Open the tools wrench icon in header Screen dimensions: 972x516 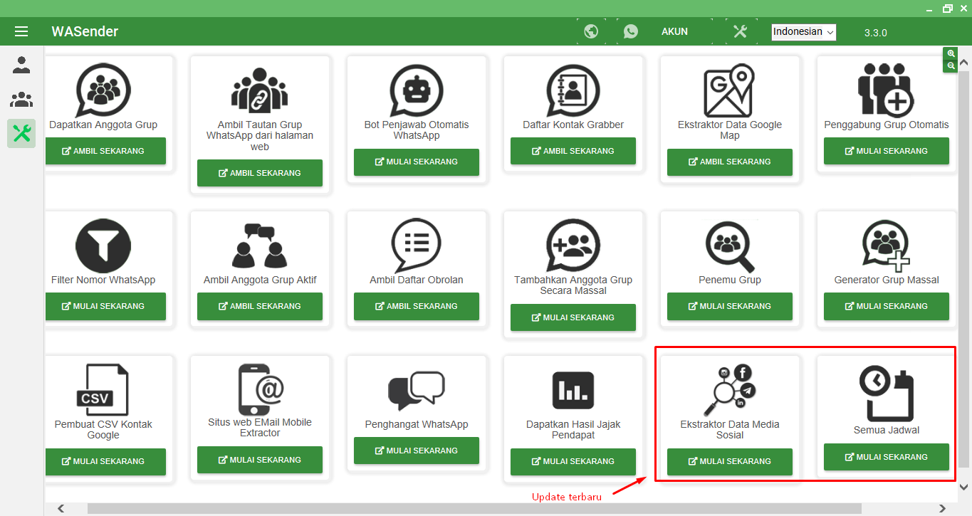[x=740, y=31]
